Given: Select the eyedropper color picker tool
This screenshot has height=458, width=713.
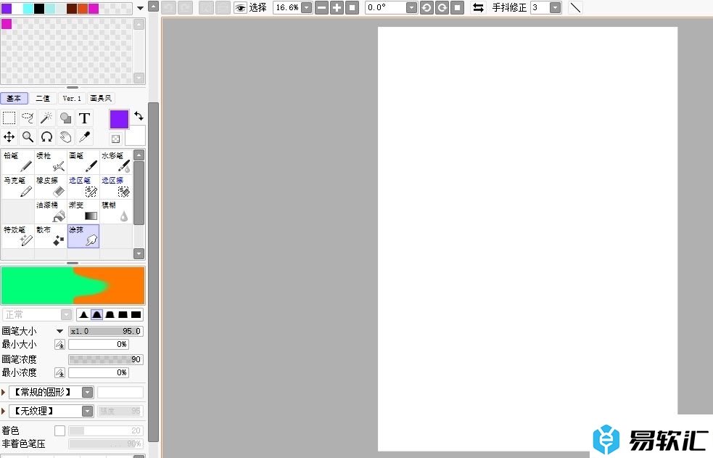Looking at the screenshot, I should click(x=84, y=137).
